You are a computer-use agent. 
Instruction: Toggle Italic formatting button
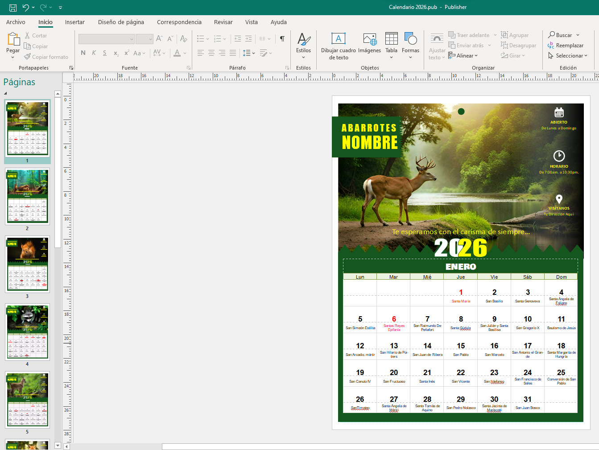click(94, 53)
